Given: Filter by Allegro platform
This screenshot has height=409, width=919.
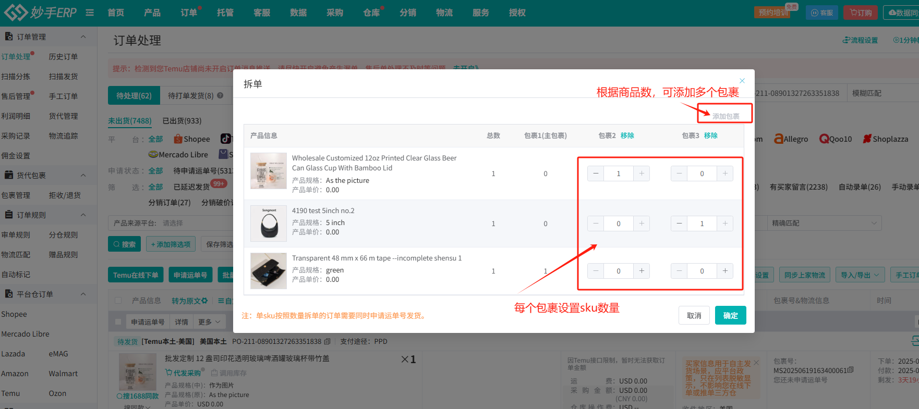Looking at the screenshot, I should click(791, 139).
